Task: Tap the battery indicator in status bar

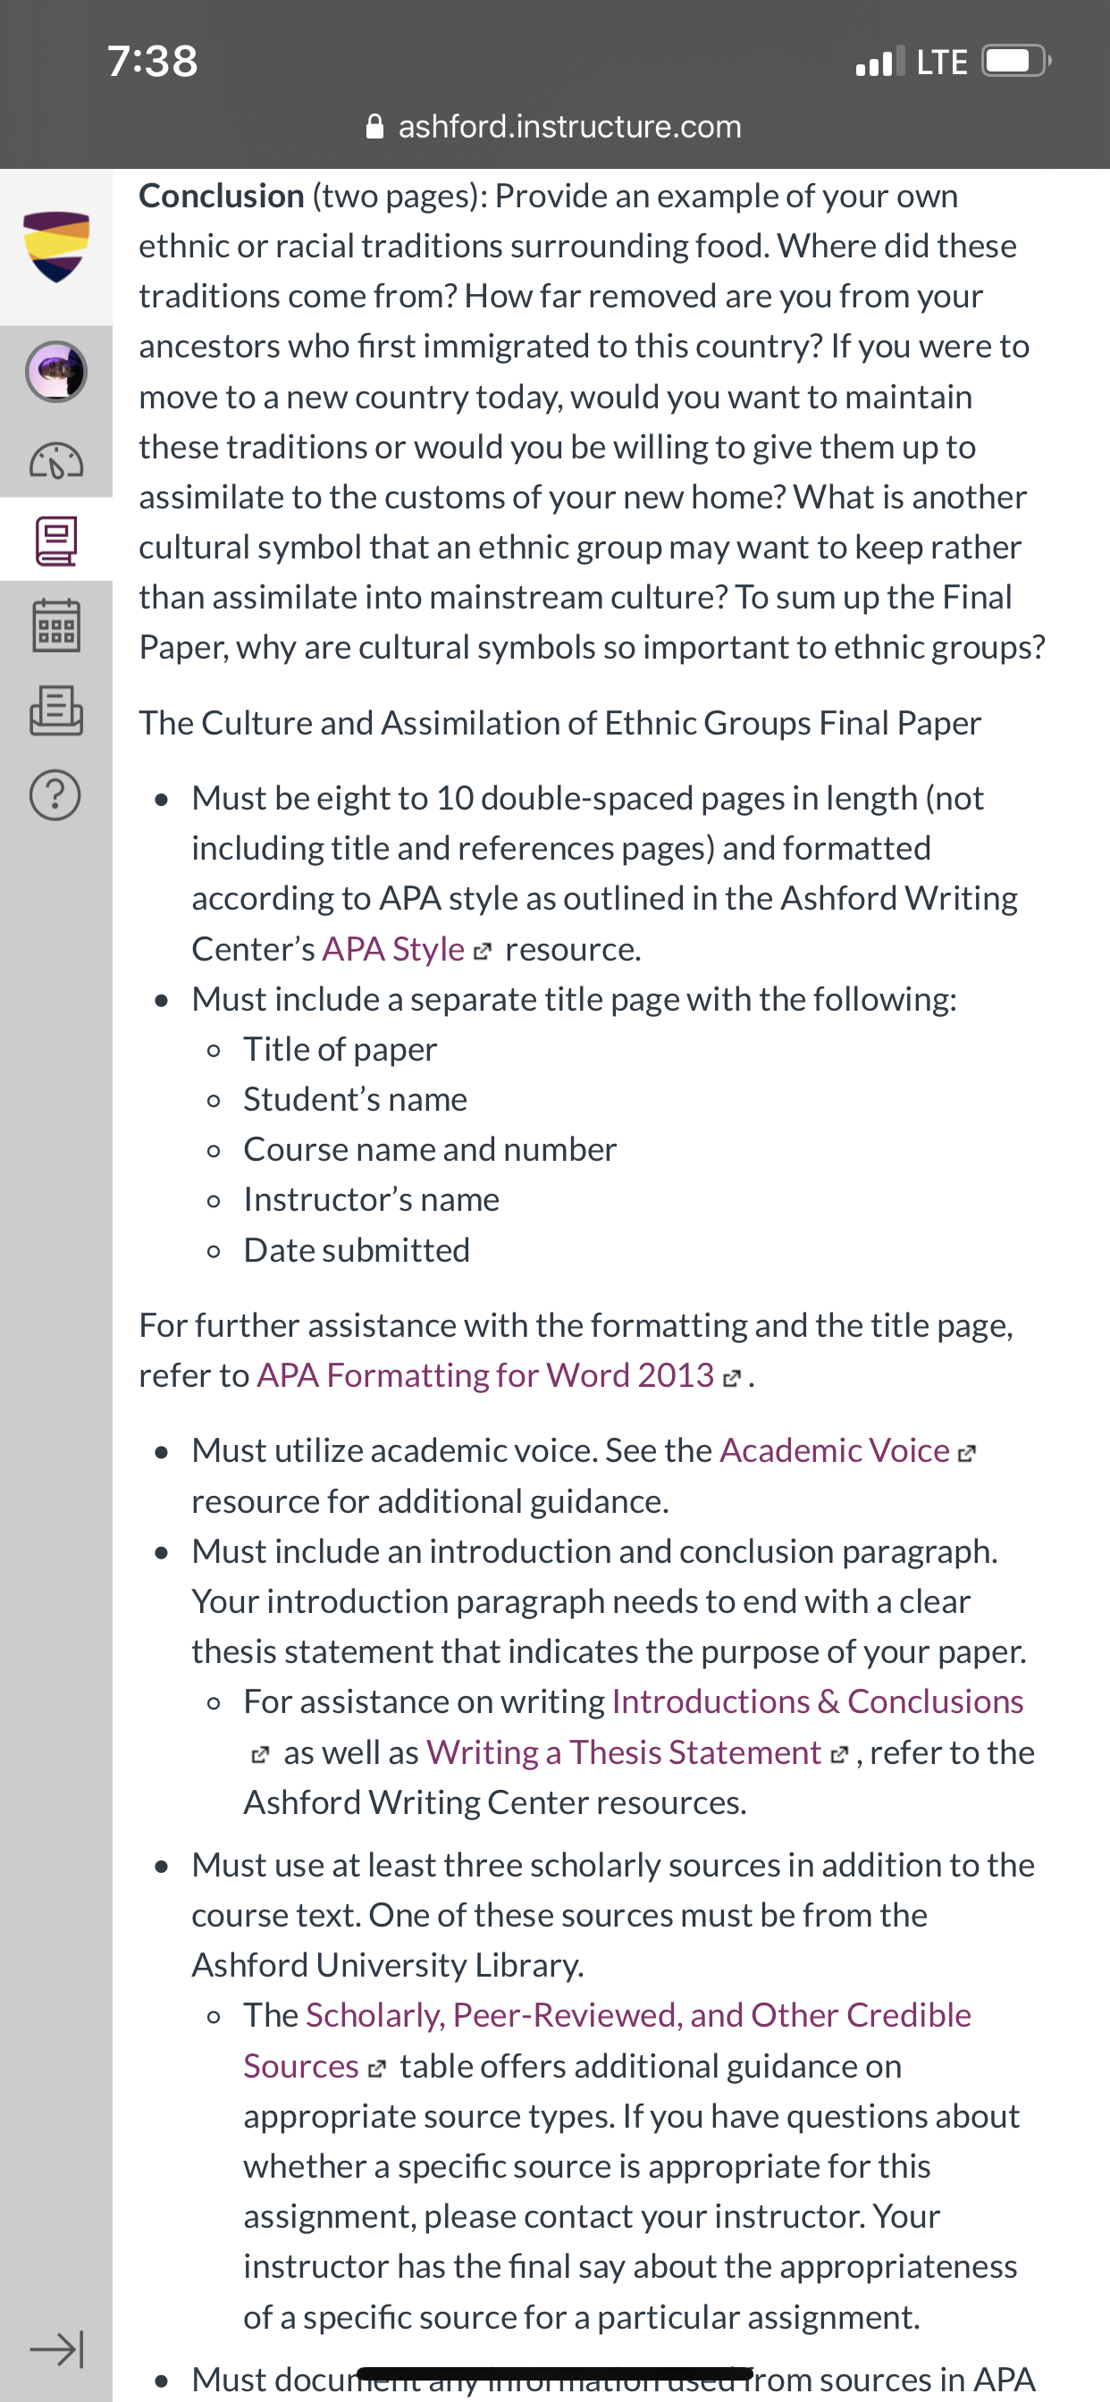Action: [1016, 62]
